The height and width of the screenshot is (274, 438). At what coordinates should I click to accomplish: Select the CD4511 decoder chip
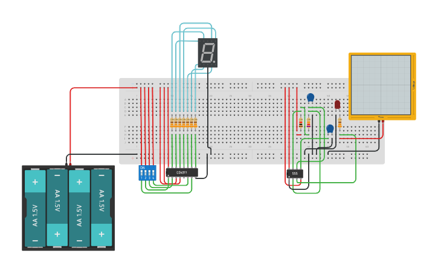click(x=182, y=172)
